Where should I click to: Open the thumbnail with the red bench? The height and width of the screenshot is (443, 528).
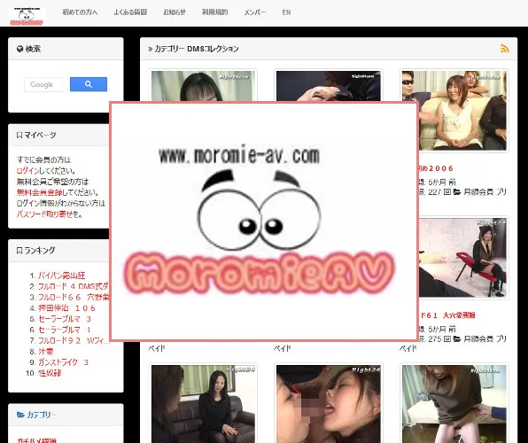(x=463, y=258)
